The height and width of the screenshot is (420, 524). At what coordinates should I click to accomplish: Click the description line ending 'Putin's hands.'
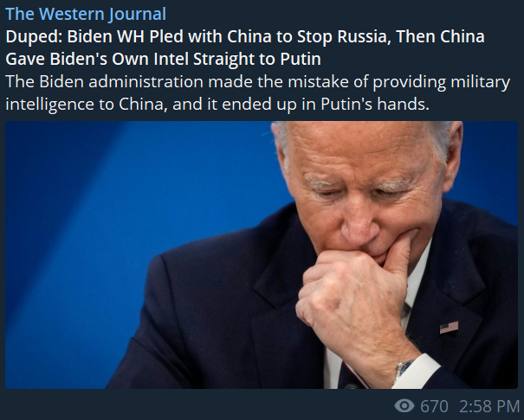[x=217, y=105]
